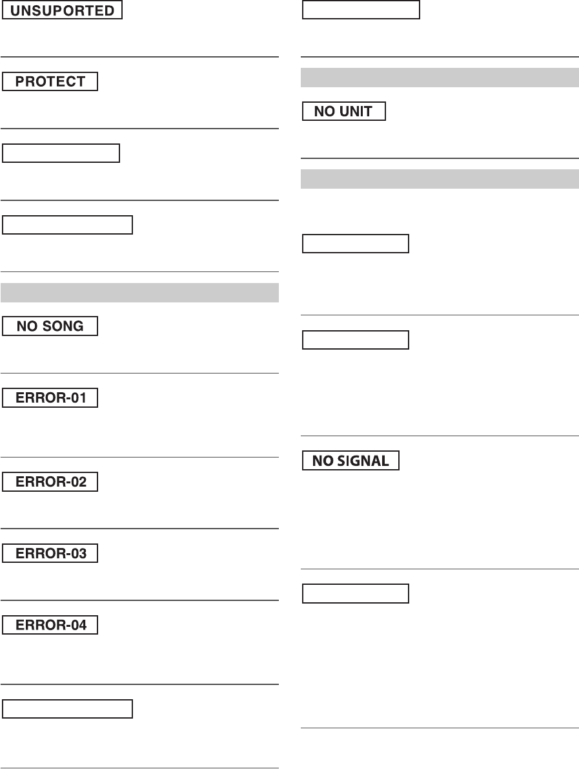Viewport: 579px width, 769px height.
Task: Click the ERROR-02 label
Action: (50, 482)
